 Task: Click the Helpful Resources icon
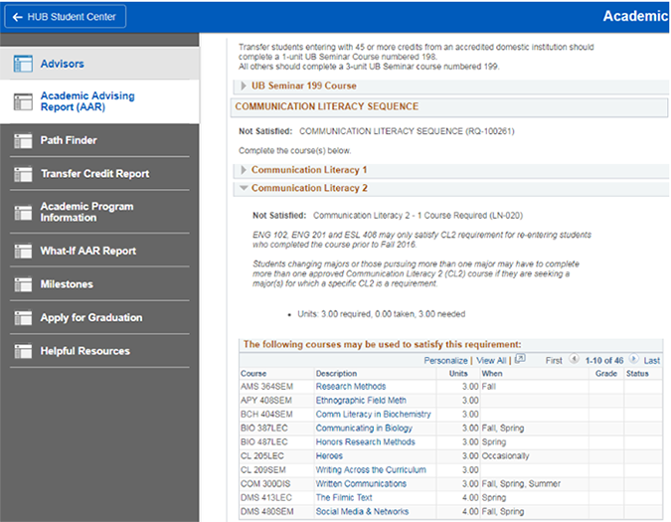[22, 352]
